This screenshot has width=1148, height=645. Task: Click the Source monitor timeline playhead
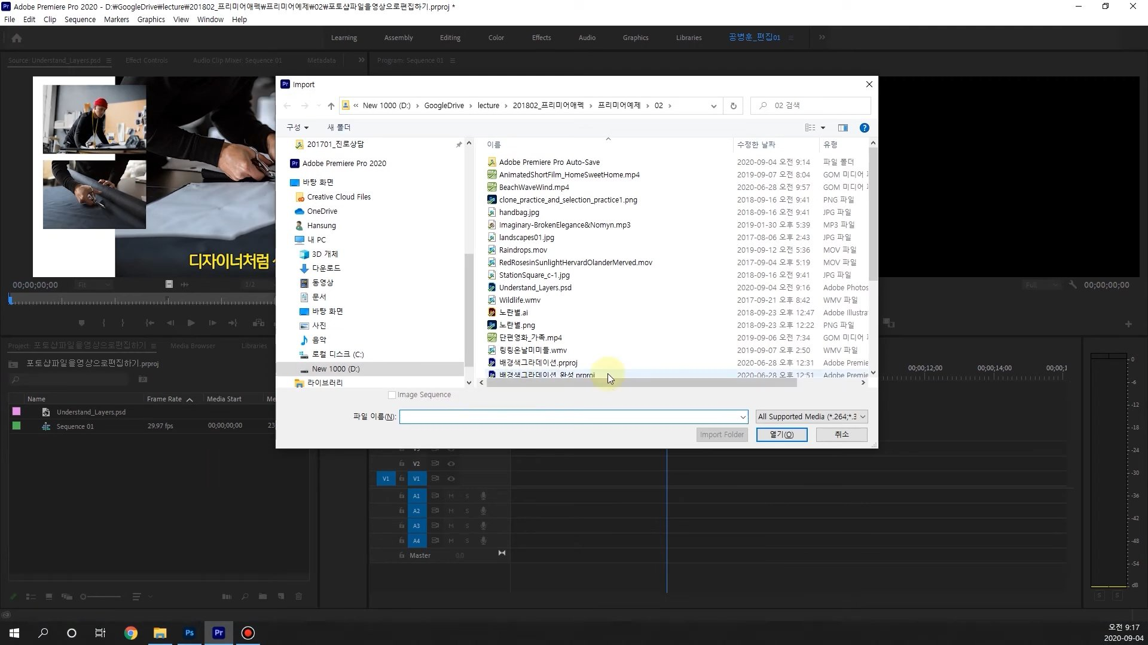[10, 299]
